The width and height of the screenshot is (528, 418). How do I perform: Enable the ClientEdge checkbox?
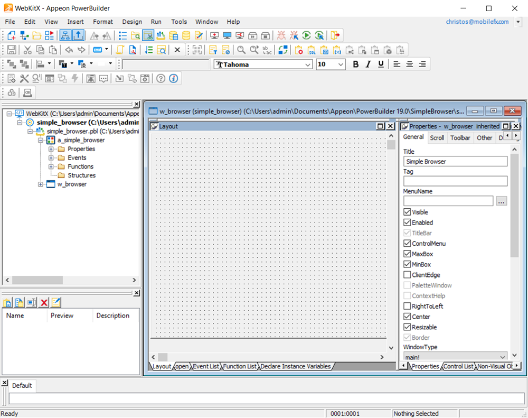[x=407, y=275]
